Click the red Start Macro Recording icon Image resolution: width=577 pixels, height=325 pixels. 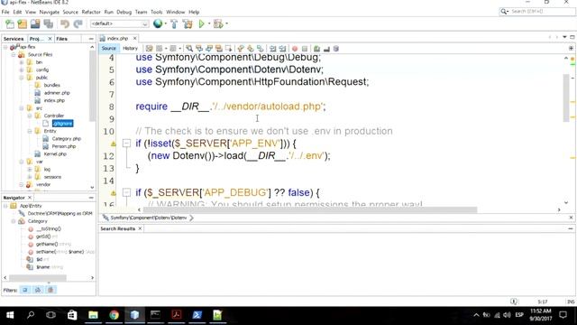[x=295, y=49]
